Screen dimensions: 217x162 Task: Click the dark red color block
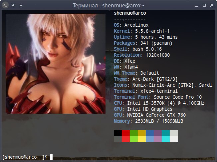[x=126, y=133]
